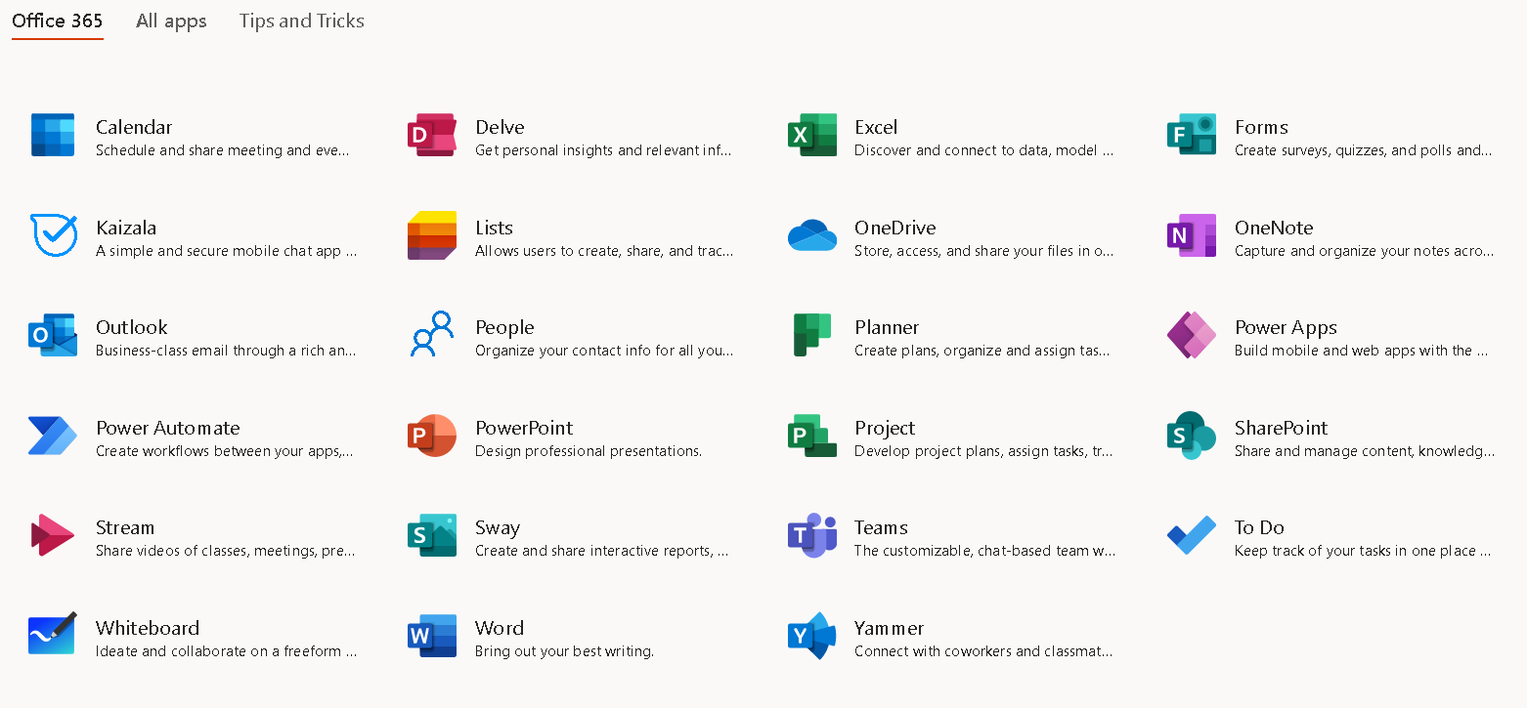Open the Forms app icon

pos(1191,136)
